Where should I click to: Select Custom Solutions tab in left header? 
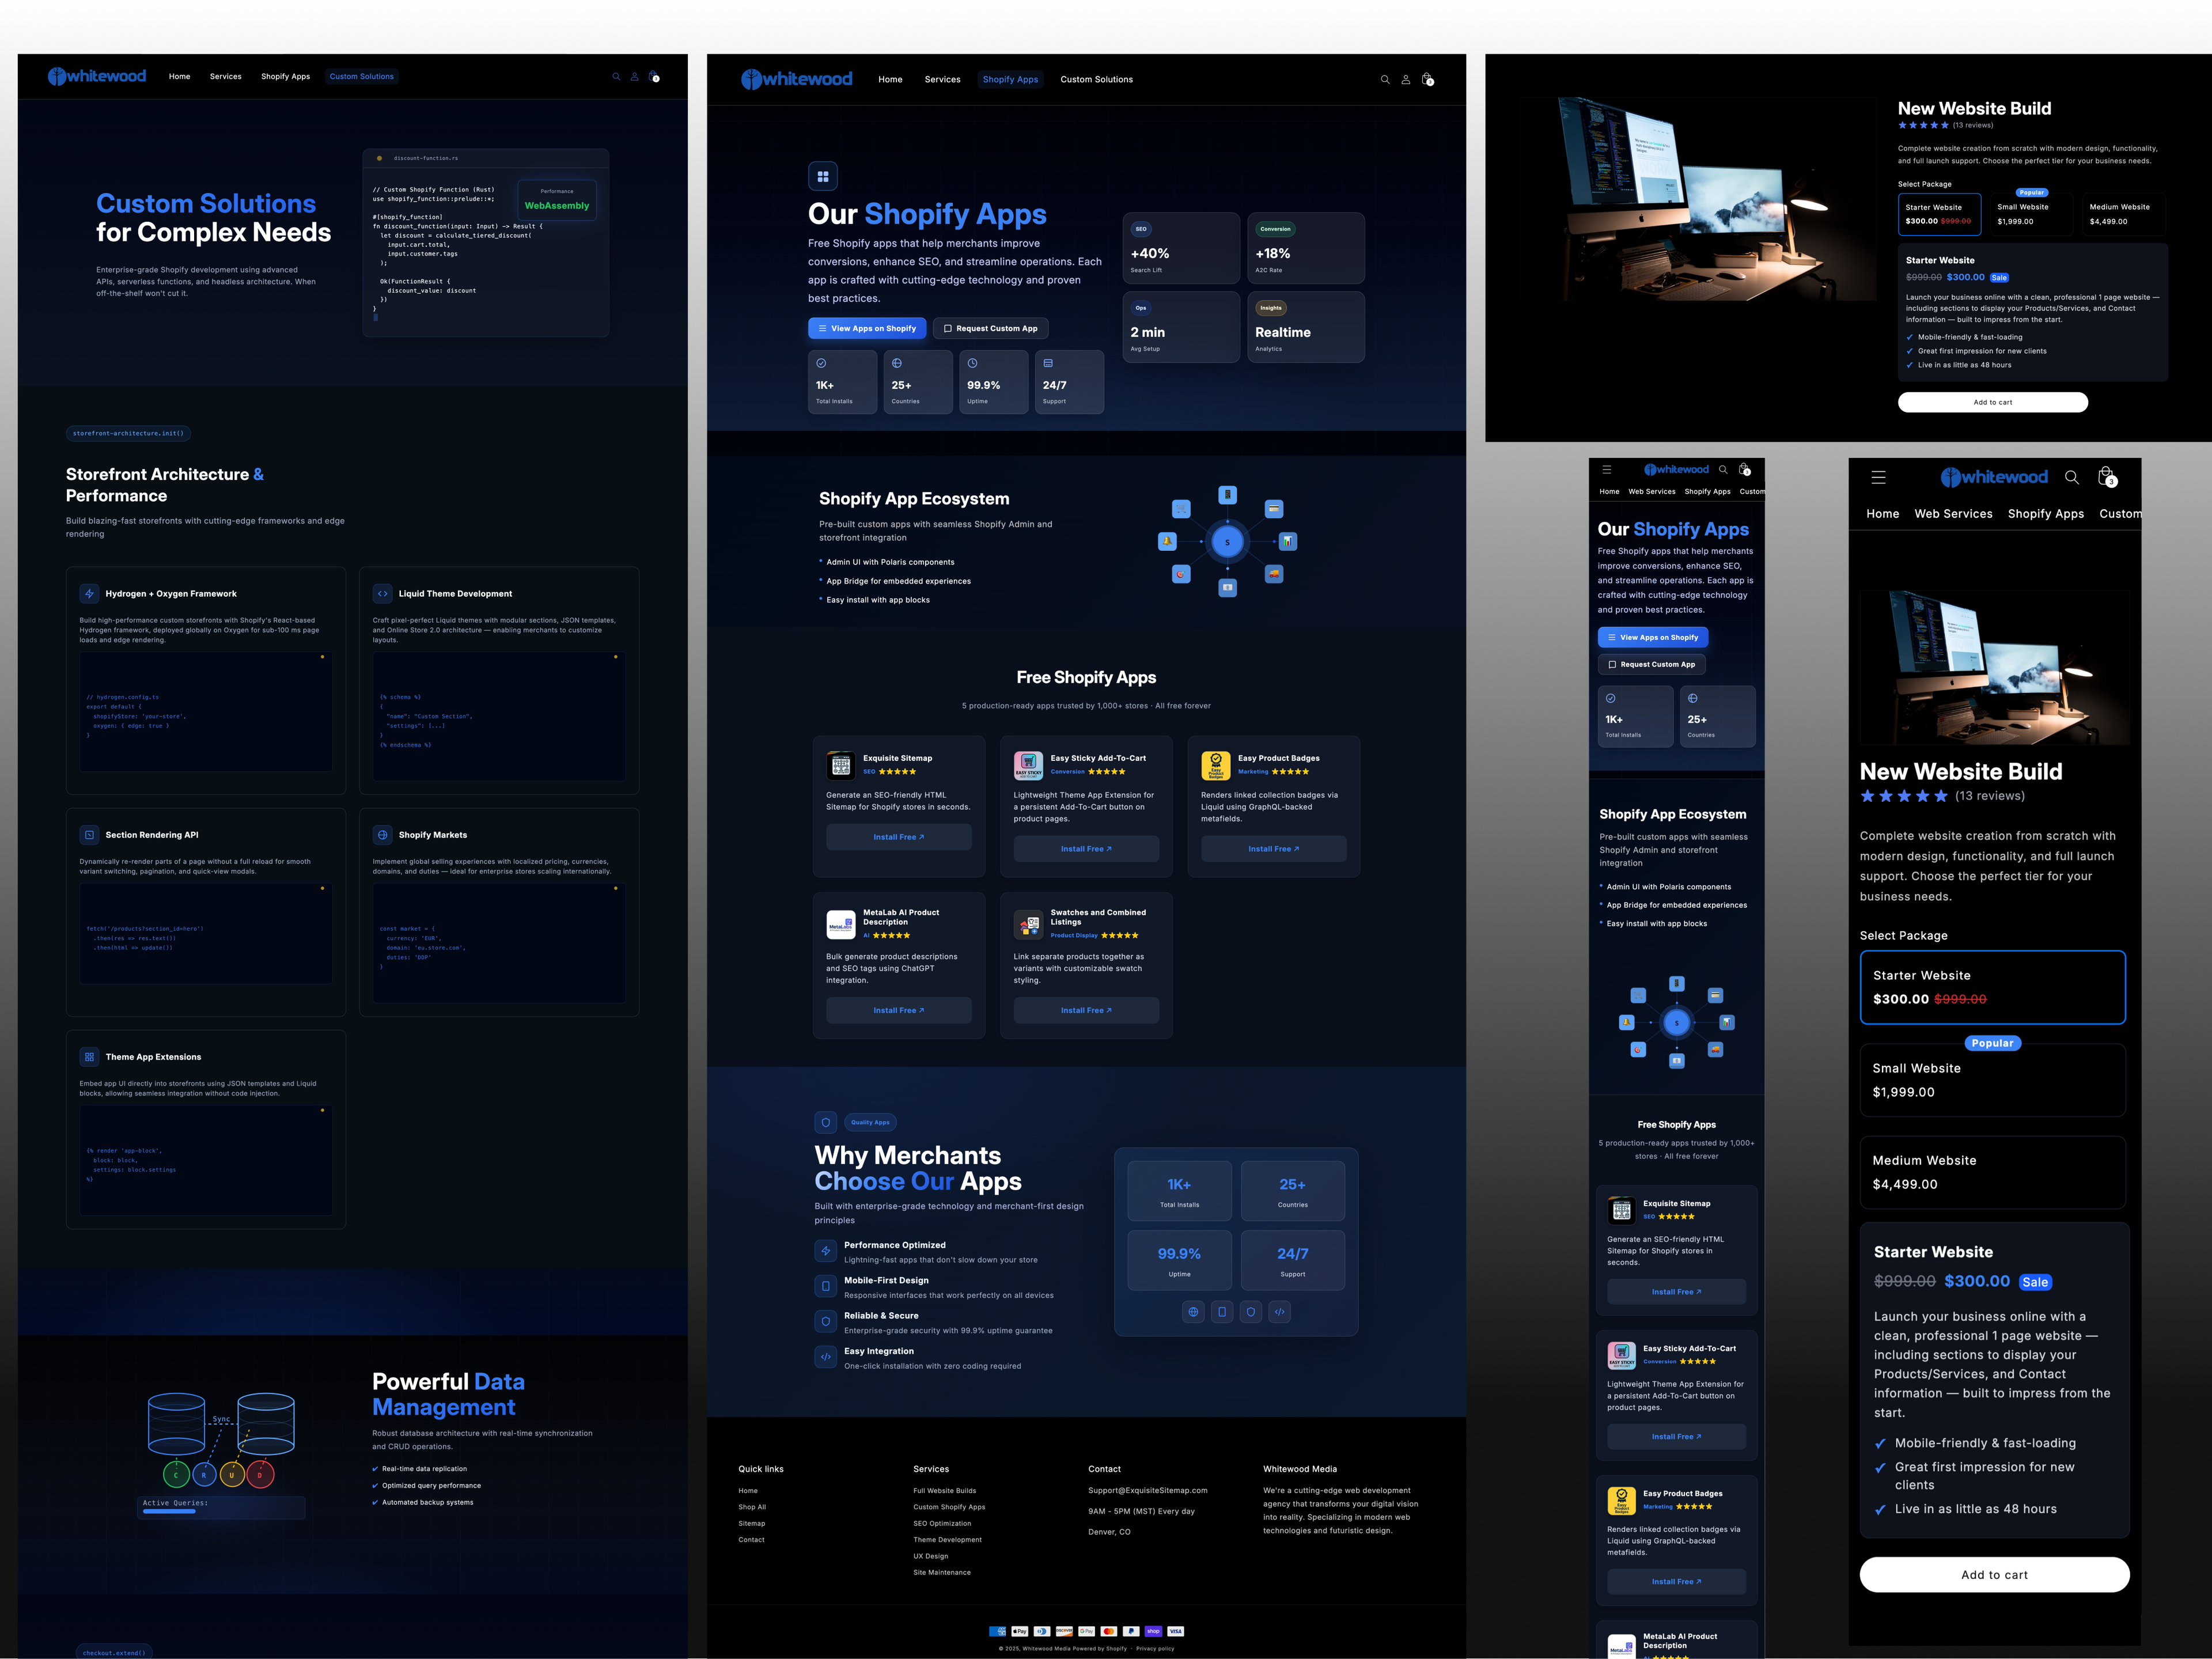coord(361,77)
